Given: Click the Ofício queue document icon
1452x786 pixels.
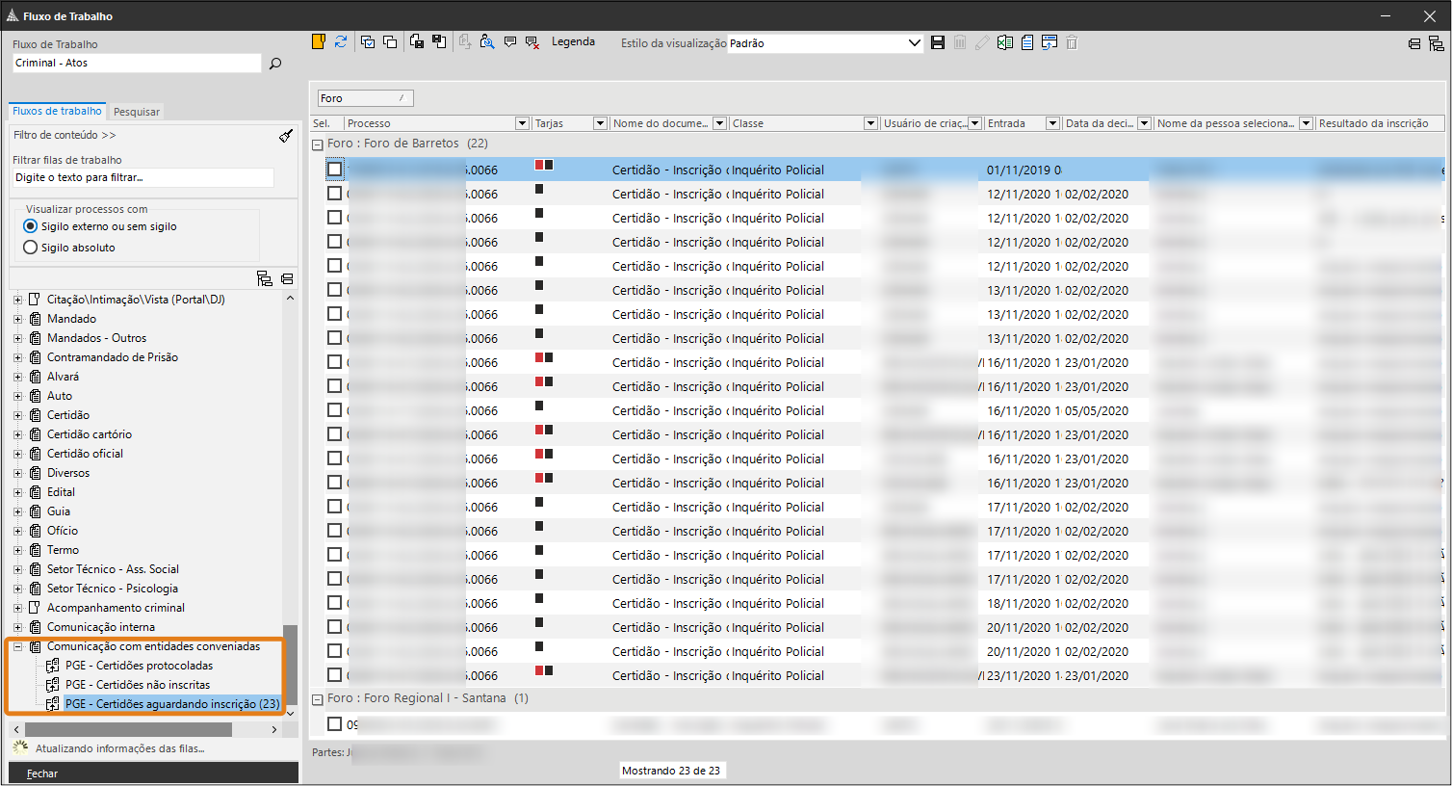Looking at the screenshot, I should (x=35, y=531).
